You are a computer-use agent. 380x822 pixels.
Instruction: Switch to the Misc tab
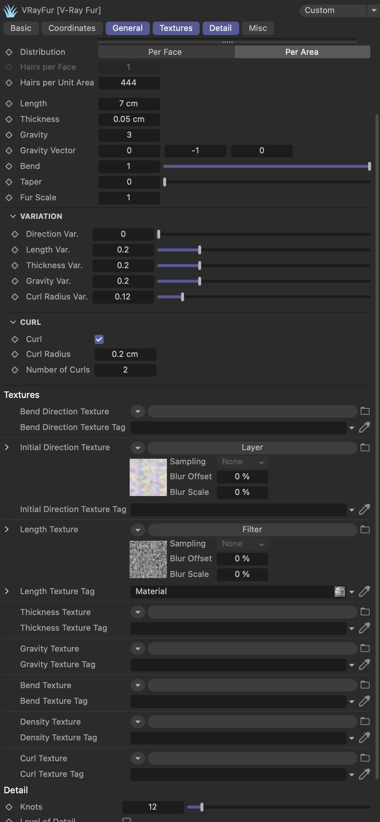(x=258, y=28)
